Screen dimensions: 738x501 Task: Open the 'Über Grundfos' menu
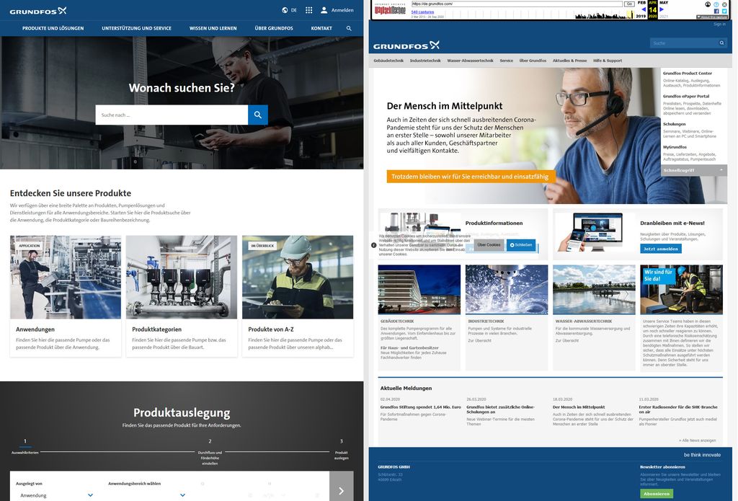tap(274, 28)
